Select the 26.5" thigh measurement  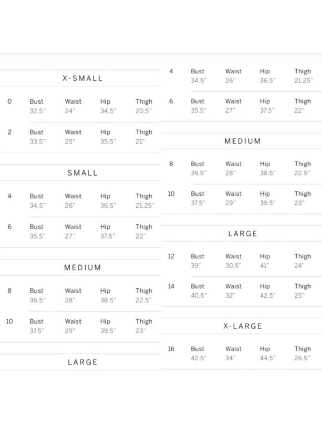pyautogui.click(x=302, y=358)
